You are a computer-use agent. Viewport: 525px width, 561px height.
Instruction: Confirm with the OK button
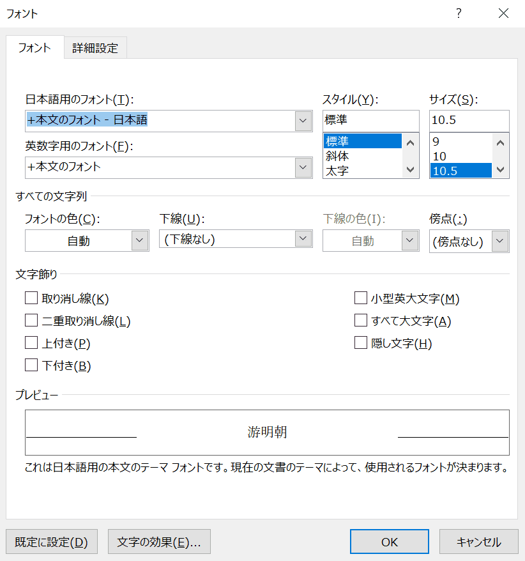[390, 542]
